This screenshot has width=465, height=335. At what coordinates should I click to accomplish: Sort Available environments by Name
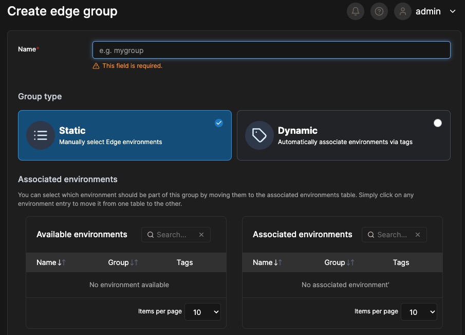pyautogui.click(x=48, y=262)
